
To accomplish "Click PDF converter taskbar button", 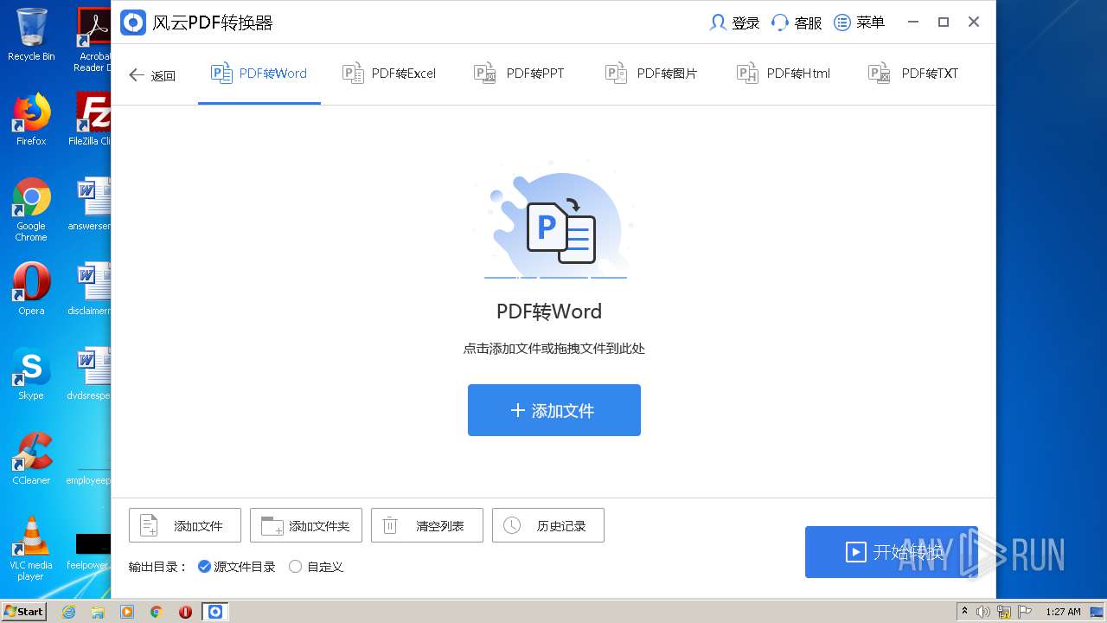I will [x=215, y=612].
